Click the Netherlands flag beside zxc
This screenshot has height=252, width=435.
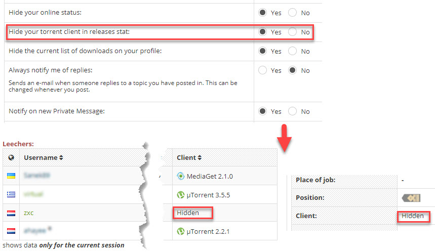pyautogui.click(x=11, y=213)
